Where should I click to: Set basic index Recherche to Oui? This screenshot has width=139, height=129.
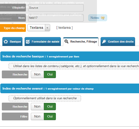pos(50,74)
